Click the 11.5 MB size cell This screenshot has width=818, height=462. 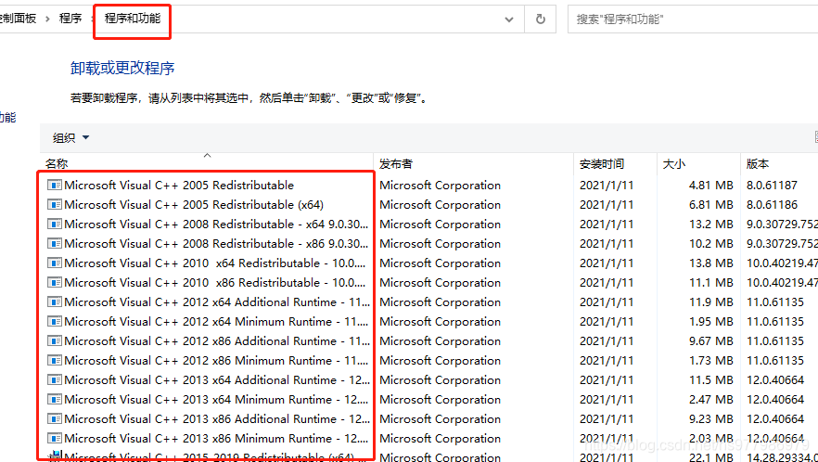pyautogui.click(x=711, y=380)
